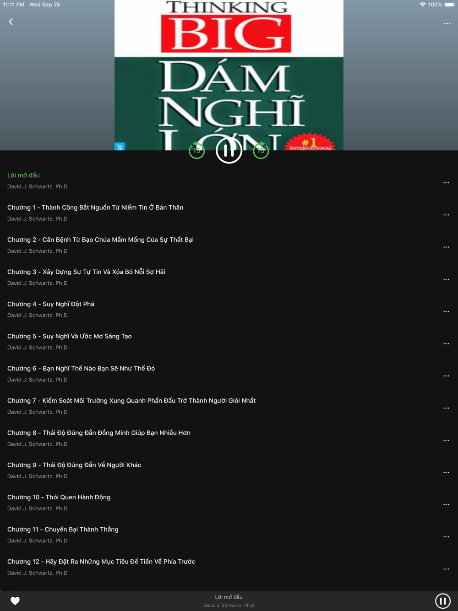Open options for Chương 11 track
Viewport: 458px width, 611px height.
pyautogui.click(x=446, y=537)
